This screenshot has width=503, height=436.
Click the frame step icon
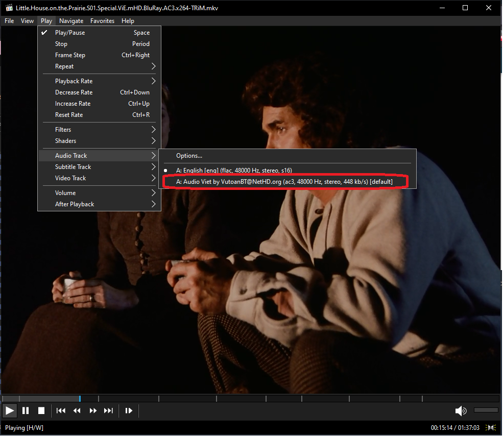[x=129, y=411]
